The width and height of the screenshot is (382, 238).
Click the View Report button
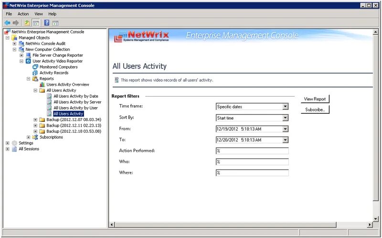pyautogui.click(x=315, y=99)
